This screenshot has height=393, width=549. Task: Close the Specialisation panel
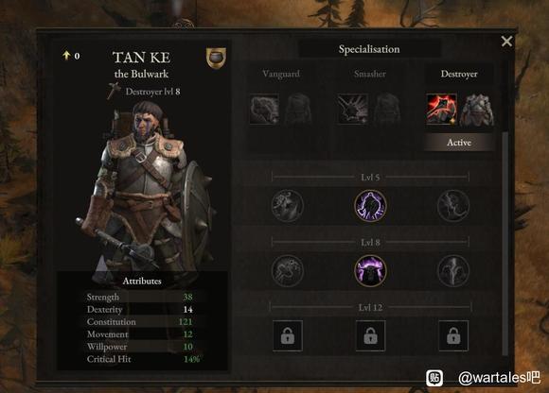pos(506,42)
